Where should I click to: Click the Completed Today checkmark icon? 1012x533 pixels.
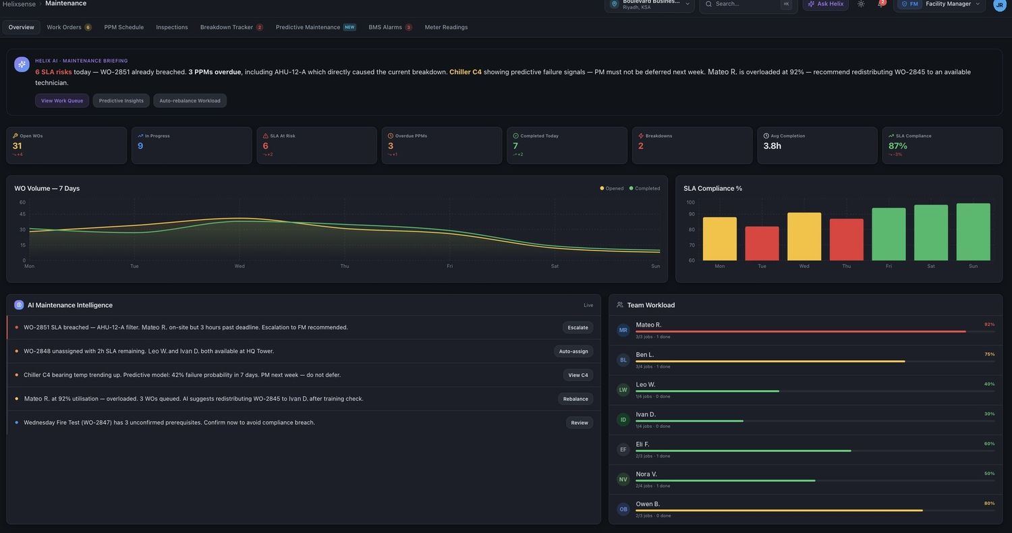[516, 136]
